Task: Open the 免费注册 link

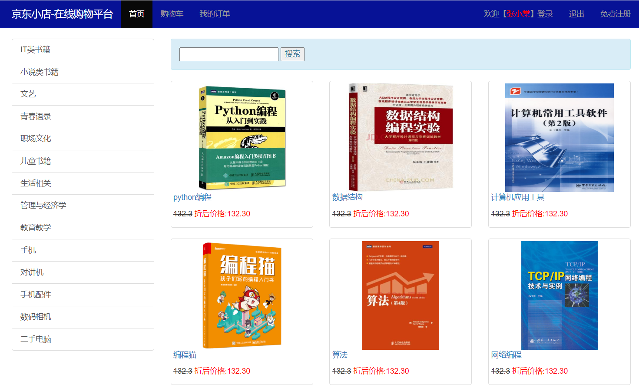Action: point(615,14)
